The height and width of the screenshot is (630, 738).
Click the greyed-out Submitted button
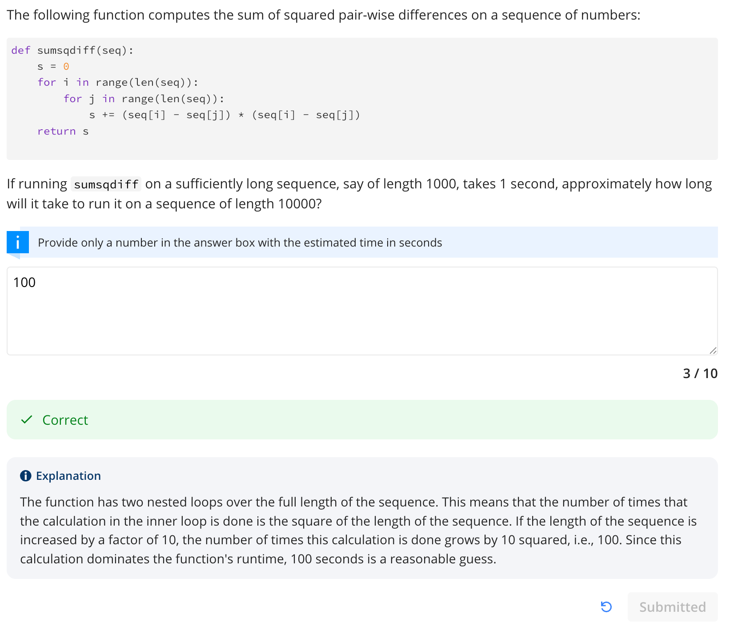[672, 606]
